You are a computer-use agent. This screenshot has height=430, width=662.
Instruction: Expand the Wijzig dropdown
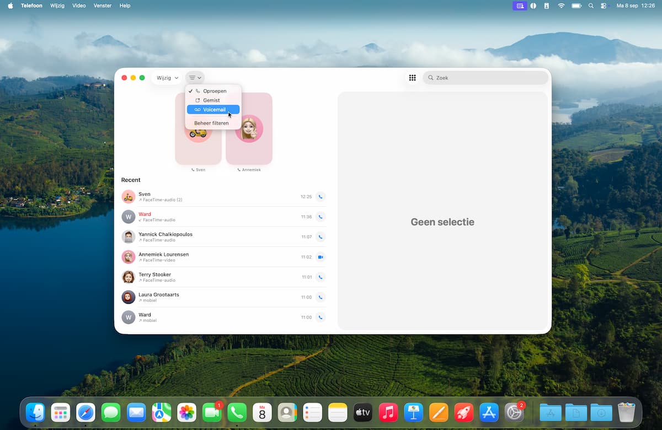tap(167, 78)
